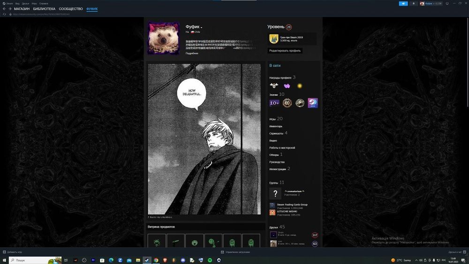This screenshot has height=264, width=469.
Task: Click the 10+ games badge icon
Action: [274, 103]
